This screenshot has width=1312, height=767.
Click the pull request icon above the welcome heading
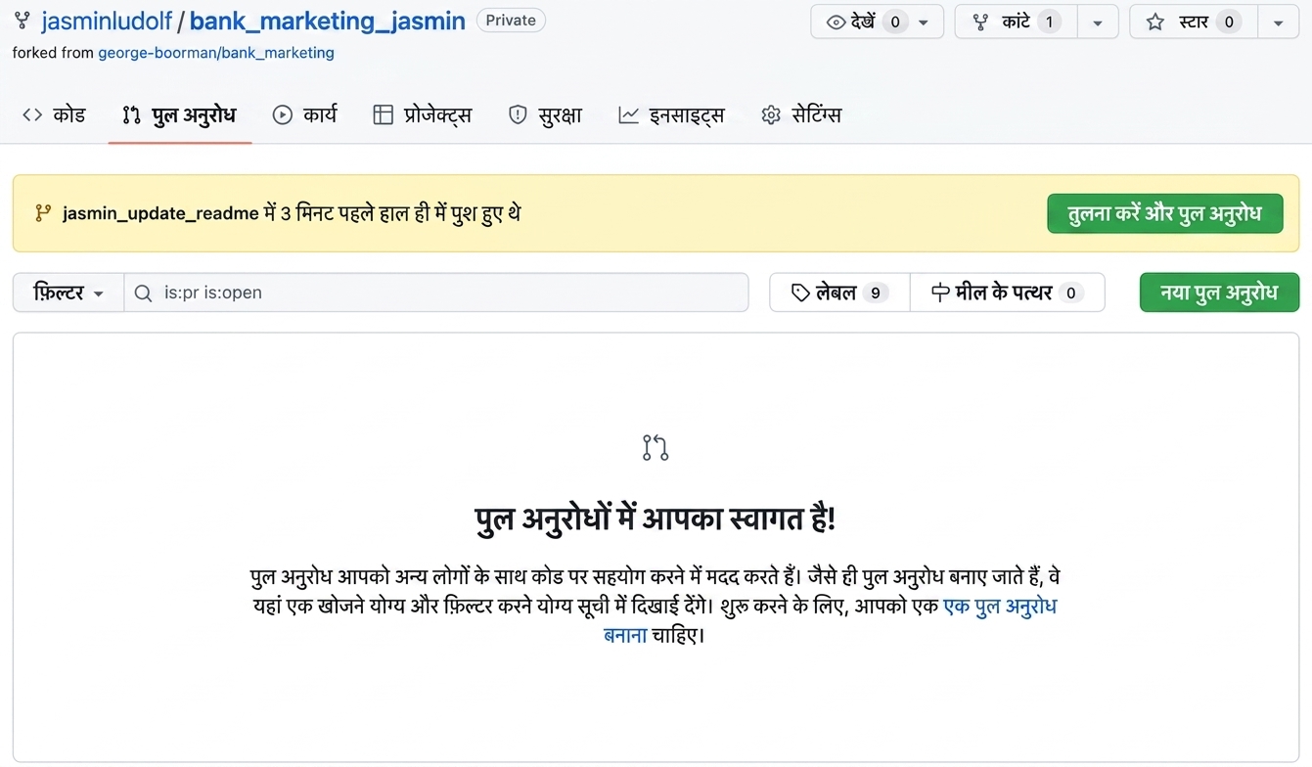pos(656,448)
